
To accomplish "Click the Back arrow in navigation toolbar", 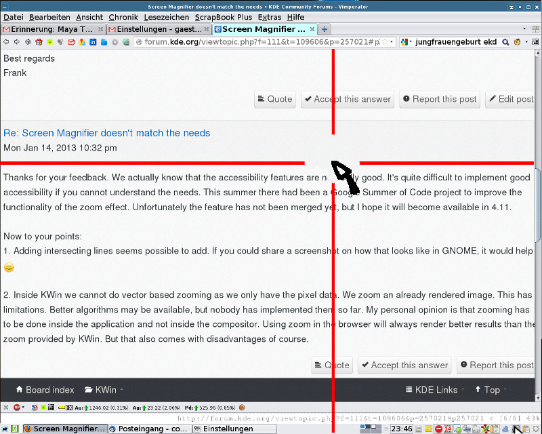I will tap(6, 42).
